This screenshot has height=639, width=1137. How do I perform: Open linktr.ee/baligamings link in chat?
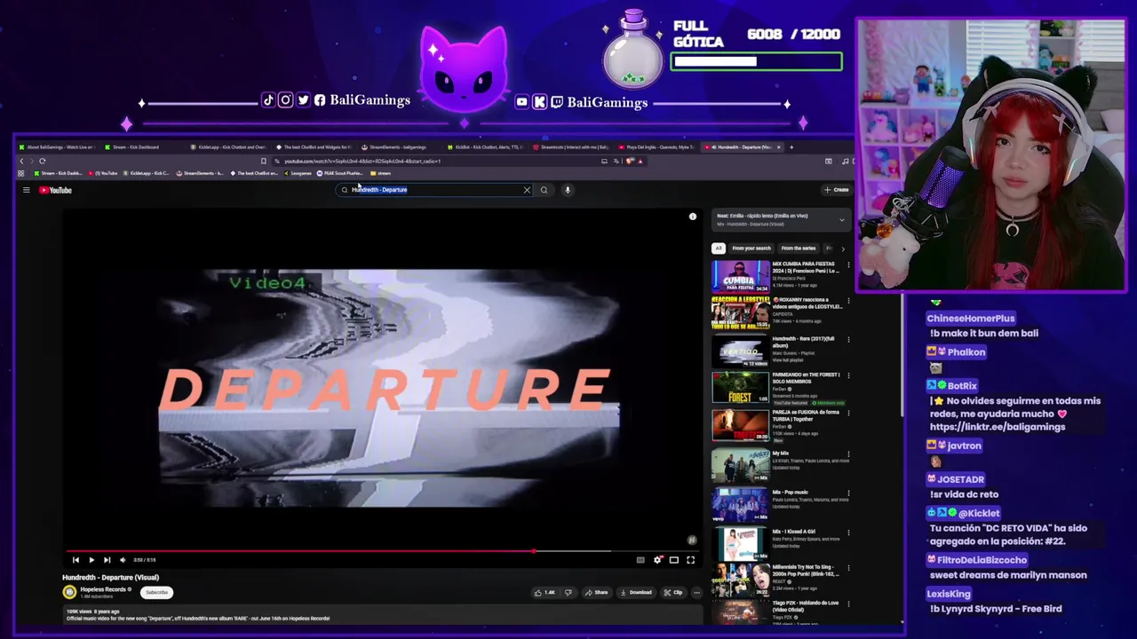998,427
